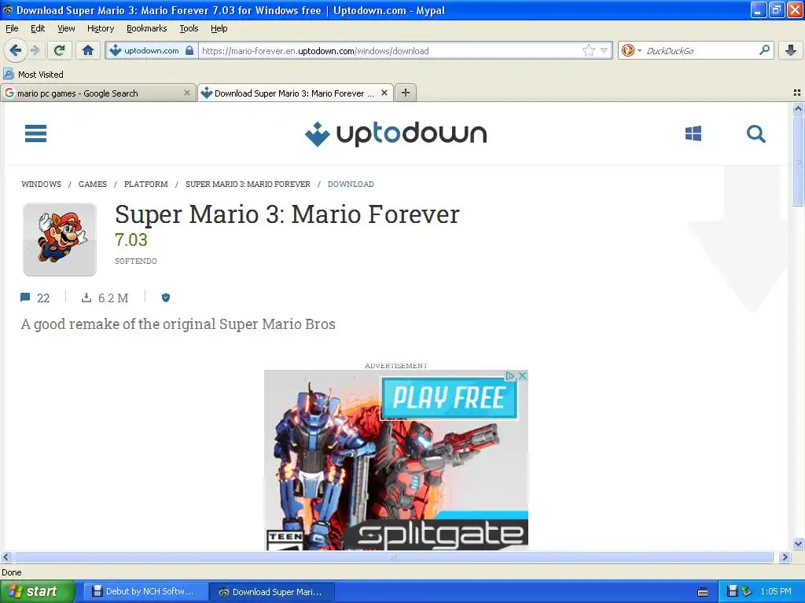805x603 pixels.
Task: Follow the SUPER MARIO 3: MARIO FOREVER breadcrumb
Action: pos(248,184)
